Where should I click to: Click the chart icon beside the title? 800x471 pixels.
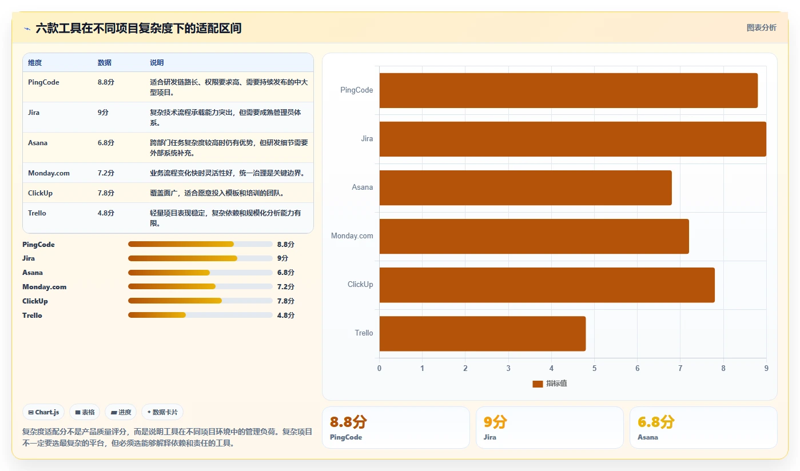tap(27, 28)
